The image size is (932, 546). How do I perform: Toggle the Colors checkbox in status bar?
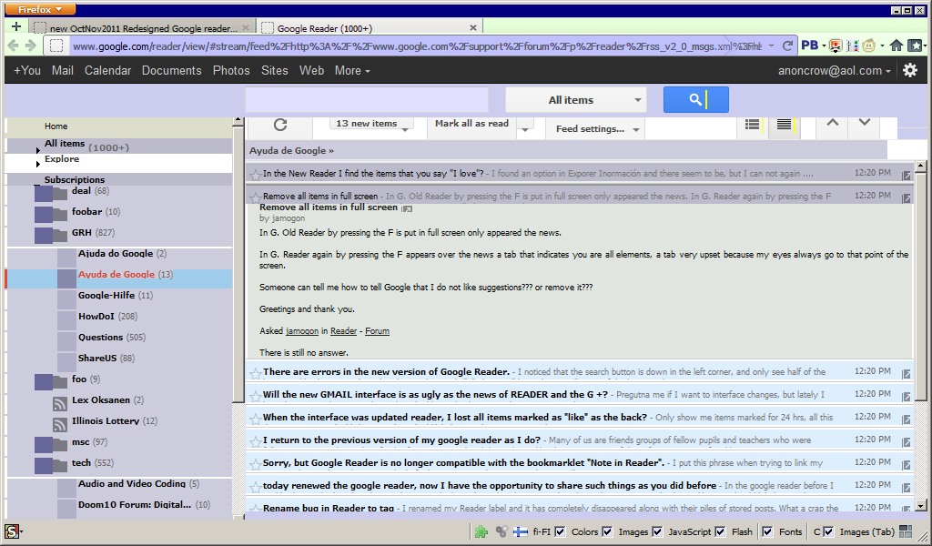point(560,531)
